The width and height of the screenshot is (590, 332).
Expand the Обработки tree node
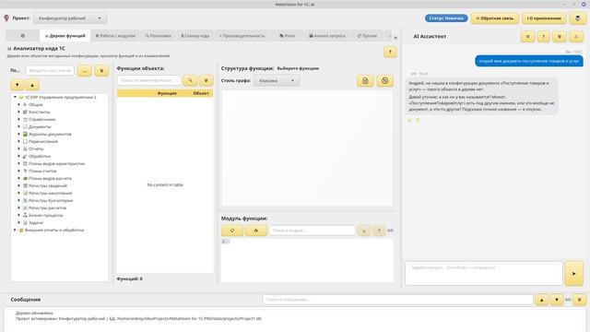click(x=18, y=156)
